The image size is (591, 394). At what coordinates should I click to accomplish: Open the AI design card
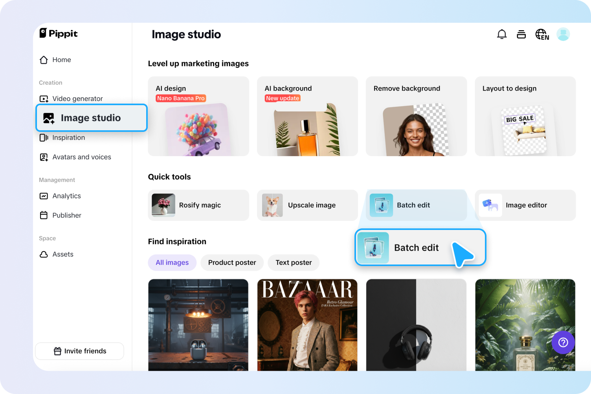198,116
